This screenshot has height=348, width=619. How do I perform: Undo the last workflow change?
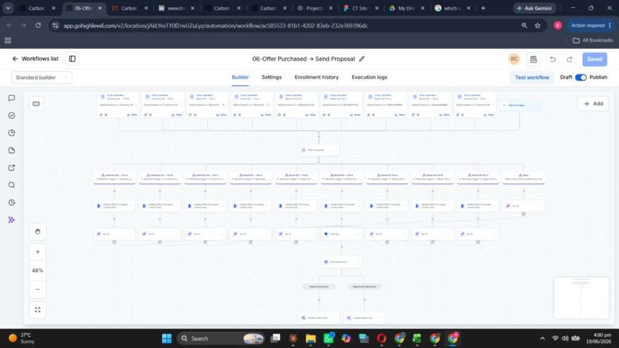tap(553, 59)
